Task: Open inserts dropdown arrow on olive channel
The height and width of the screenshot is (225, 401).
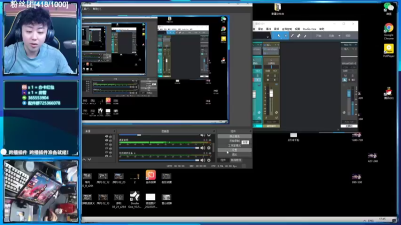Action: (x=275, y=45)
